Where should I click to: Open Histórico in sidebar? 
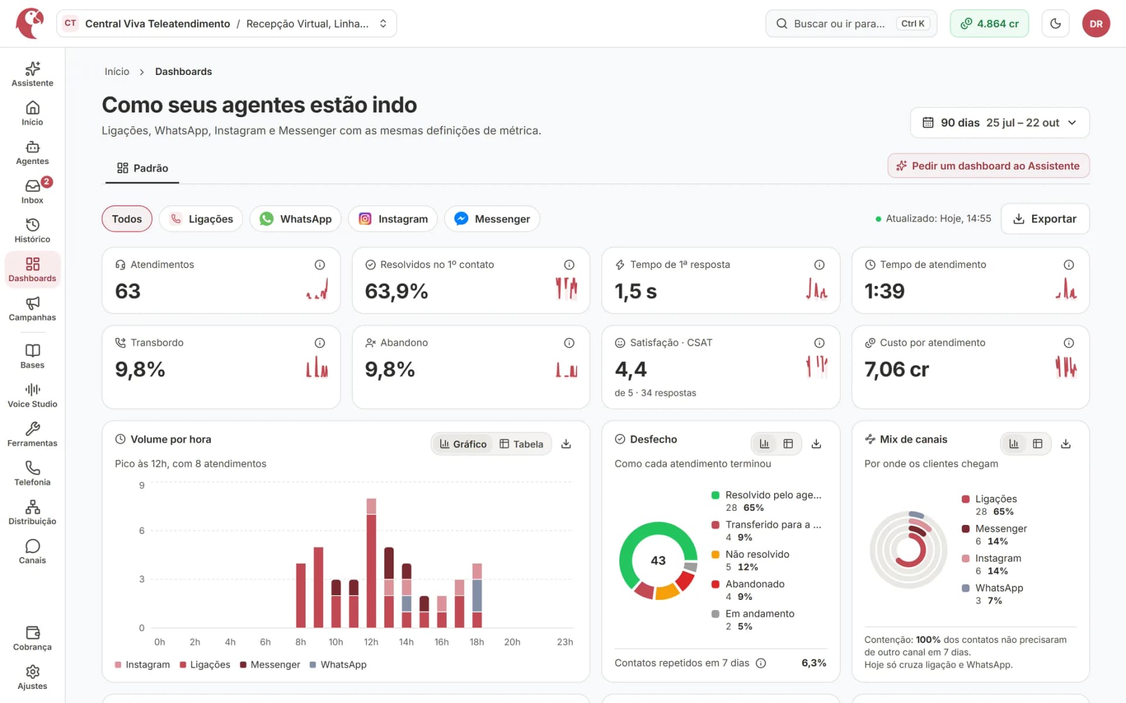coord(32,231)
